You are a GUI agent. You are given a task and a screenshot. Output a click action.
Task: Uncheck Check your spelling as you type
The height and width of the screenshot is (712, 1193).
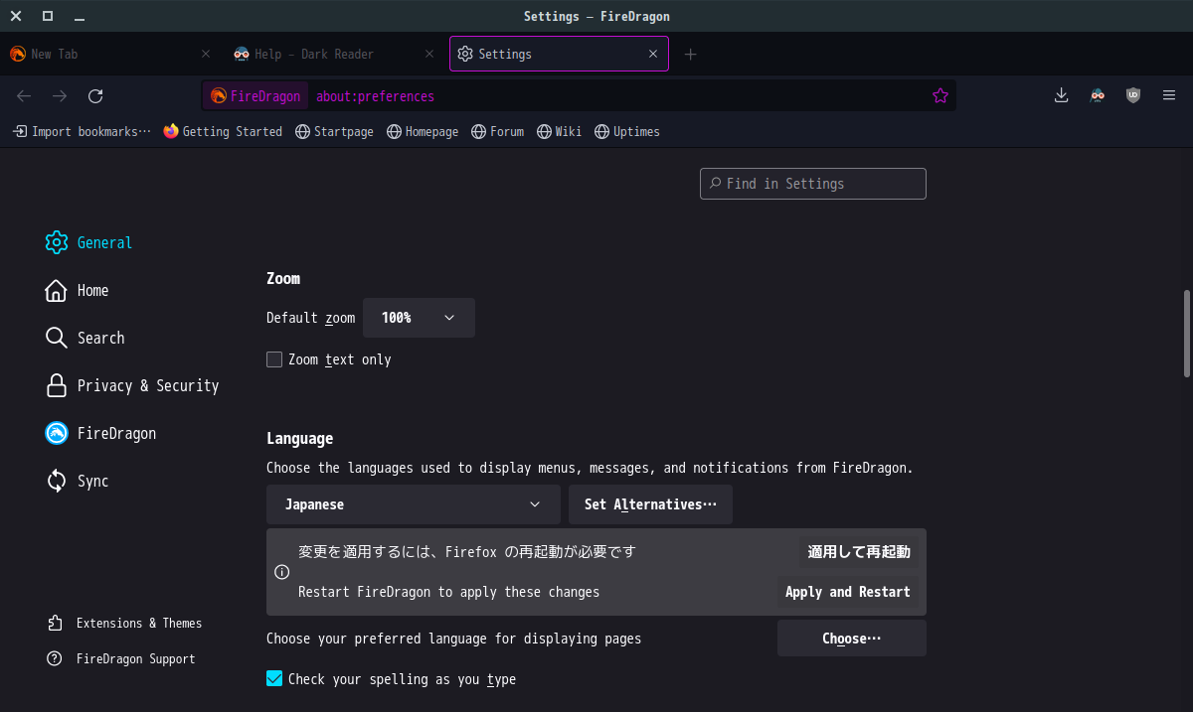[x=274, y=679]
